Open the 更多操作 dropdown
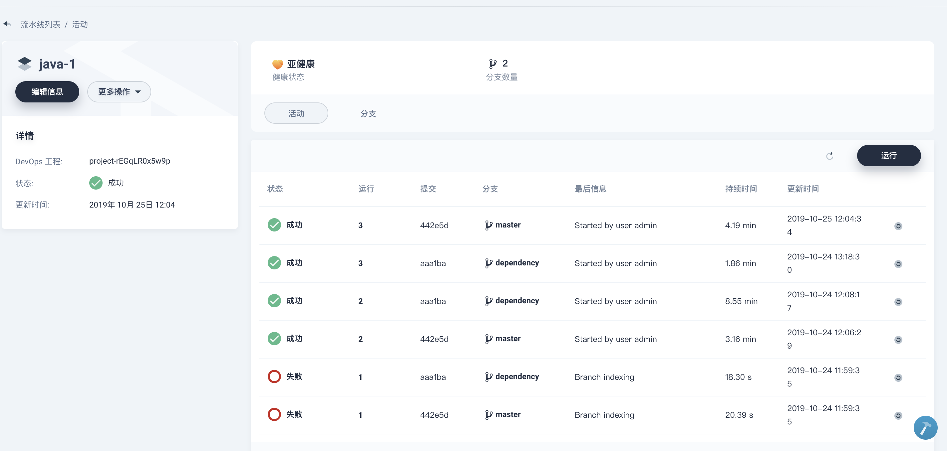 (x=119, y=92)
